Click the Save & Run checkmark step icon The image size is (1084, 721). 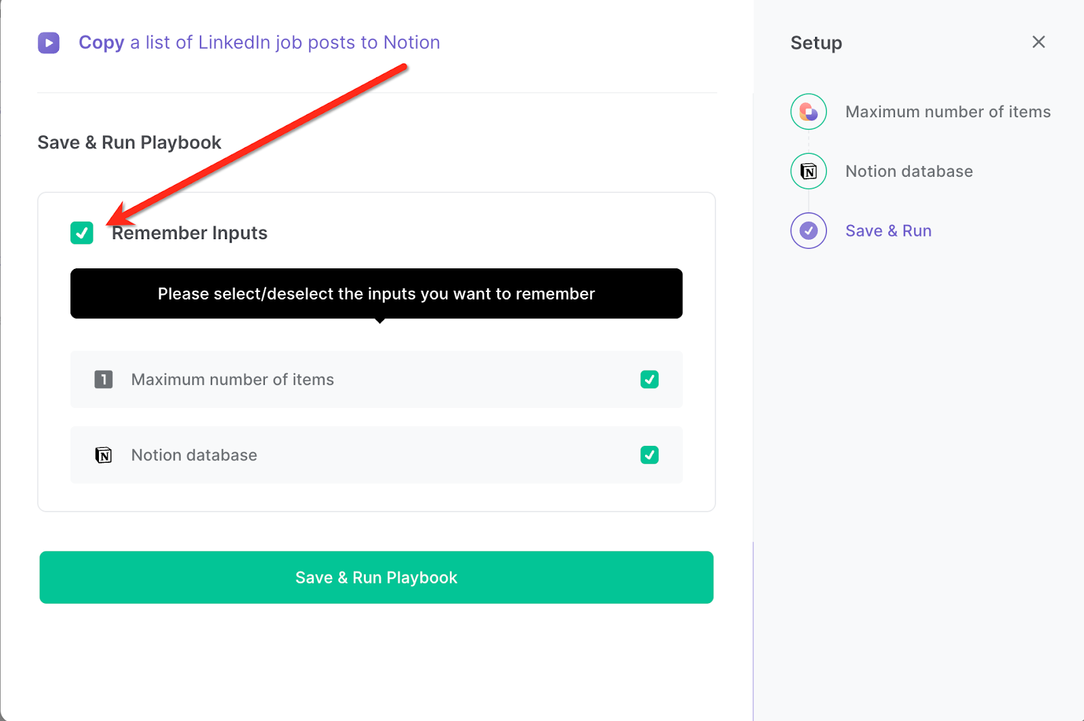(x=808, y=231)
